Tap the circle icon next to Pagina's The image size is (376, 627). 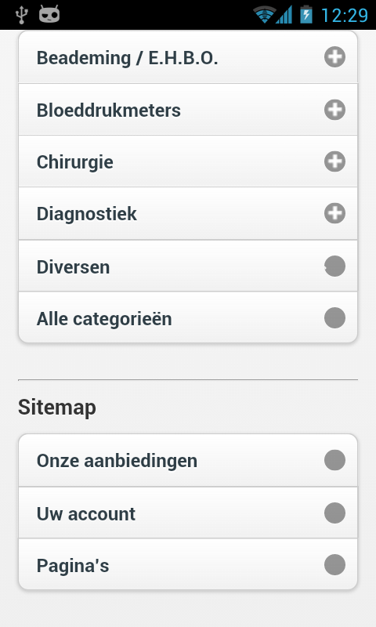tap(334, 565)
